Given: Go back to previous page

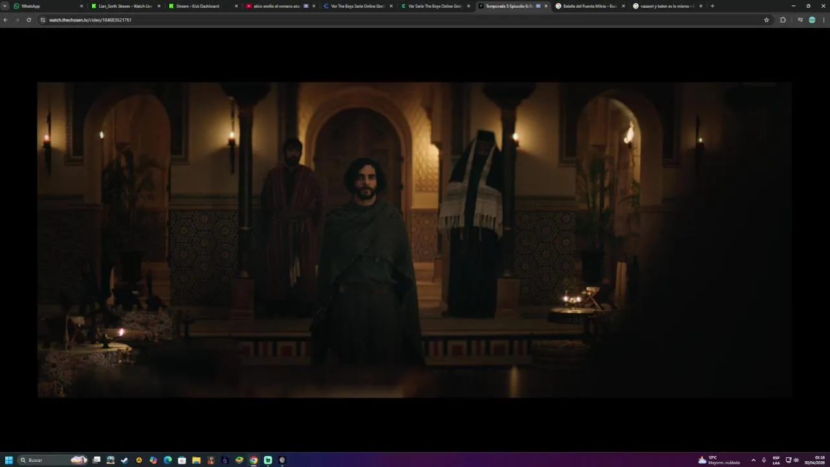Looking at the screenshot, I should [x=5, y=20].
